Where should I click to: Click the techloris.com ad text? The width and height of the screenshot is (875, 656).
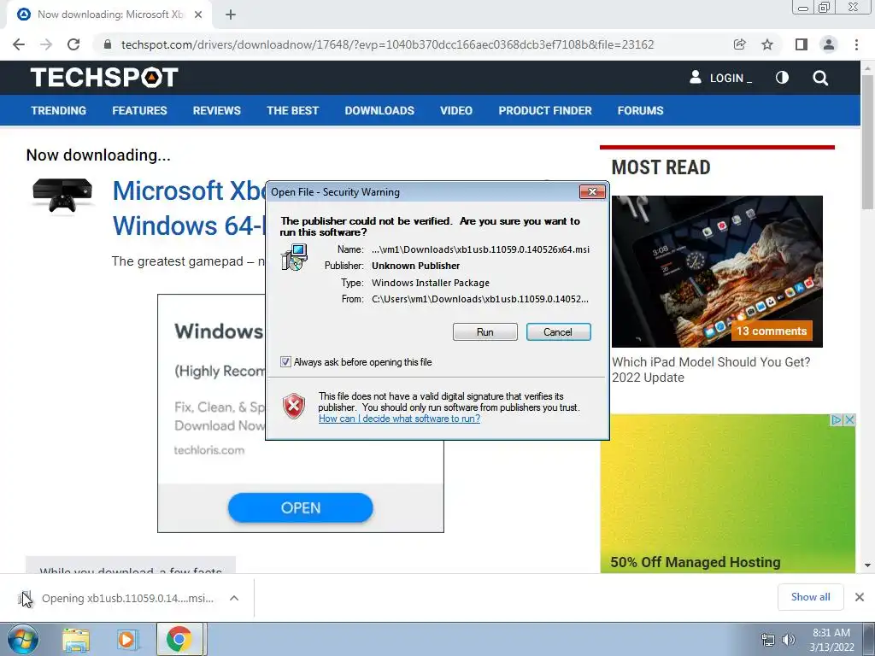point(208,449)
